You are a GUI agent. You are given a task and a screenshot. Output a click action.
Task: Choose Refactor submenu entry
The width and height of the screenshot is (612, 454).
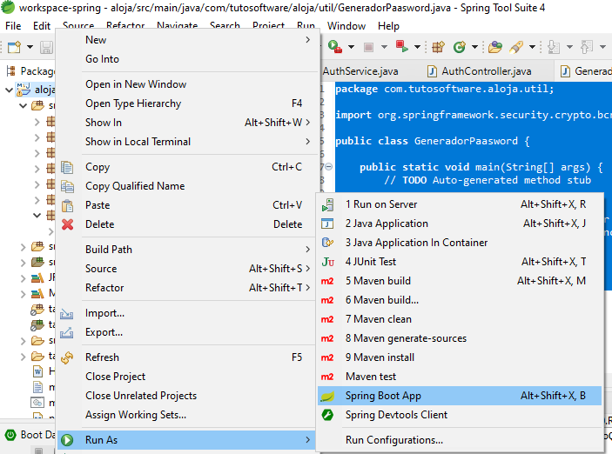188,288
